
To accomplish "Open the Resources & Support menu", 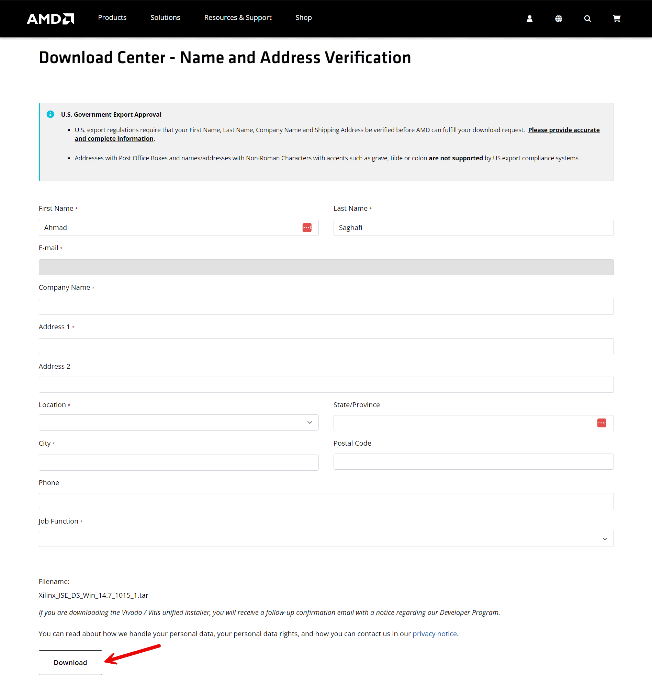I will (238, 18).
